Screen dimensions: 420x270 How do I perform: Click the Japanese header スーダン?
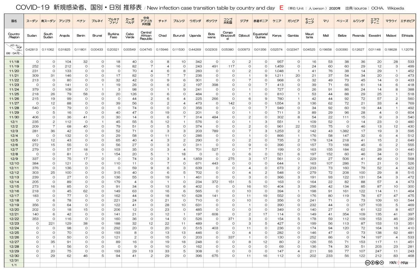pyautogui.click(x=32, y=21)
